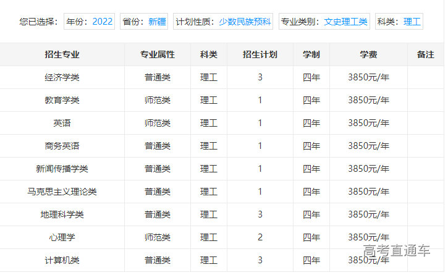Change the 科类 理工 filter
The height and width of the screenshot is (275, 448).
[x=399, y=22]
